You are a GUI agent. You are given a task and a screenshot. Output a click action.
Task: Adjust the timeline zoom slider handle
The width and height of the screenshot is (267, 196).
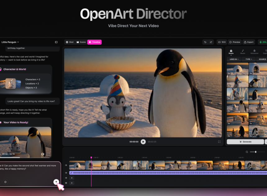pyautogui.click(x=256, y=152)
